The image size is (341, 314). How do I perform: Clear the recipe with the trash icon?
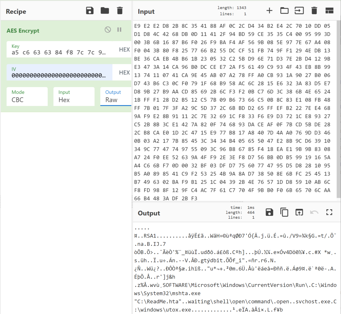(120, 11)
